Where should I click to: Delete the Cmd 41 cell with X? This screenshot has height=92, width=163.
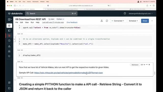click(149, 65)
